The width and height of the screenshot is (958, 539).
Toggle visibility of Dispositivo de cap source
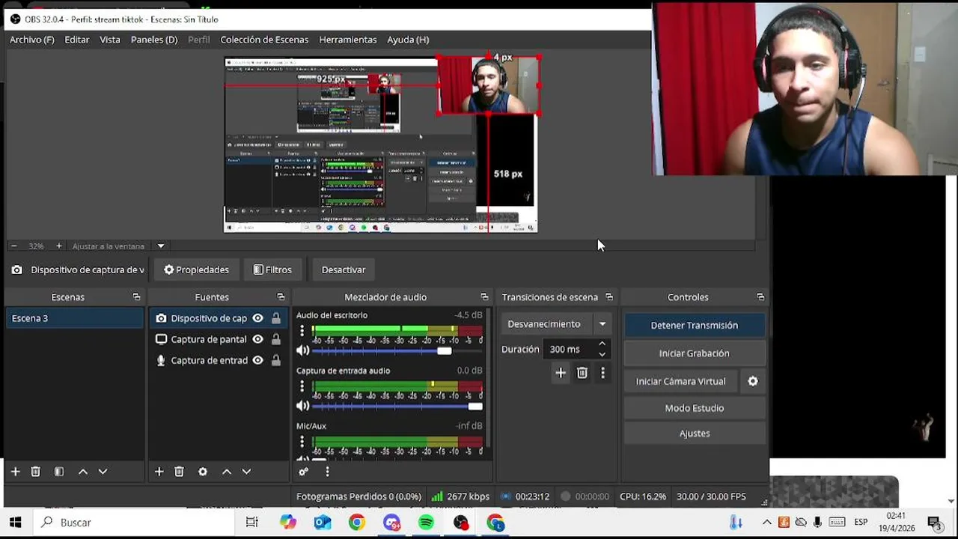[257, 318]
